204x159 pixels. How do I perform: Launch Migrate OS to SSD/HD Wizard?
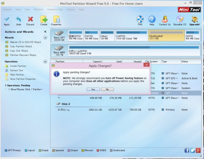[26, 42]
